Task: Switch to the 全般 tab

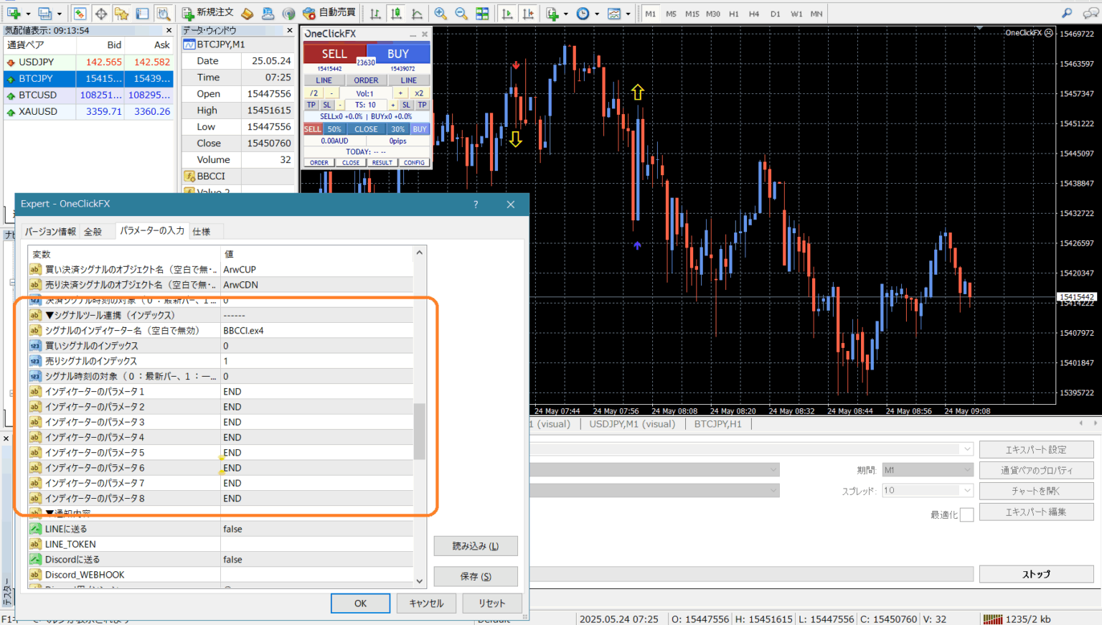Action: click(x=93, y=231)
